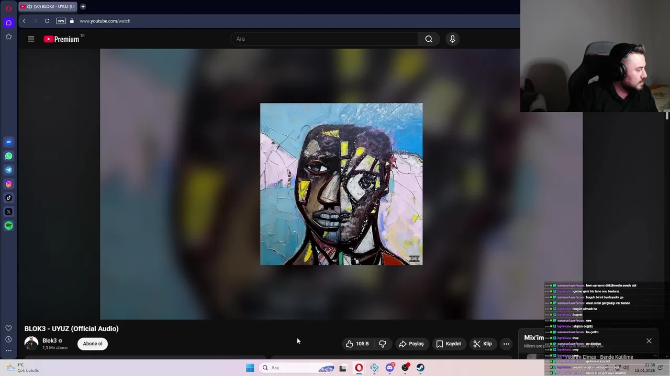Click the site lock security icon
Image resolution: width=670 pixels, height=376 pixels.
click(x=72, y=21)
